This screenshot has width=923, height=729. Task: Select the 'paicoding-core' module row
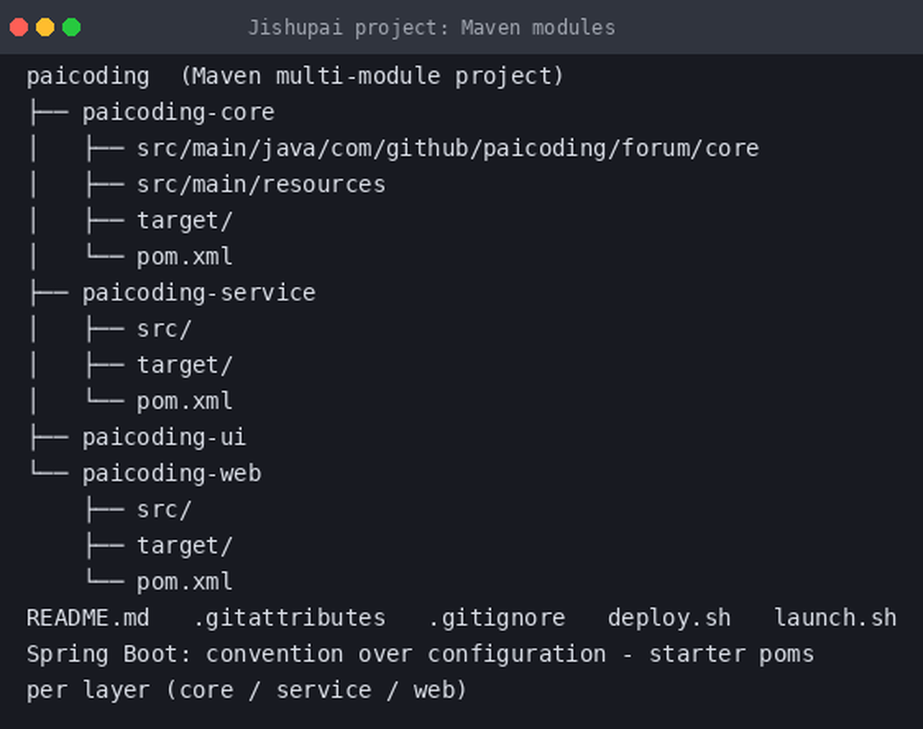pyautogui.click(x=178, y=112)
